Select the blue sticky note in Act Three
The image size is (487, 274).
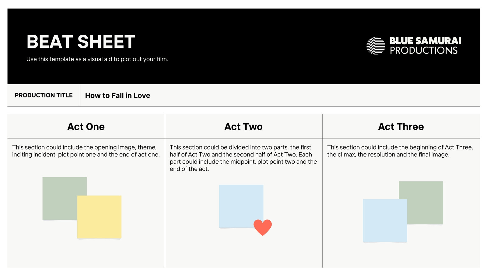click(385, 221)
